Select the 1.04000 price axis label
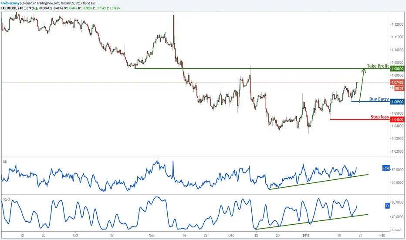The image size is (406, 240). coord(397,126)
